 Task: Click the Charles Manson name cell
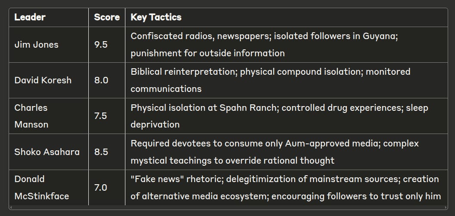point(49,116)
